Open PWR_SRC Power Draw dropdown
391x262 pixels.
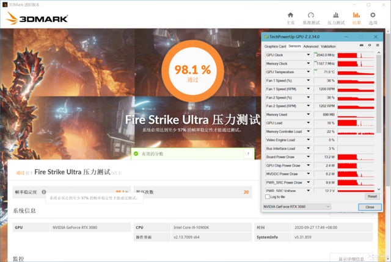point(309,182)
